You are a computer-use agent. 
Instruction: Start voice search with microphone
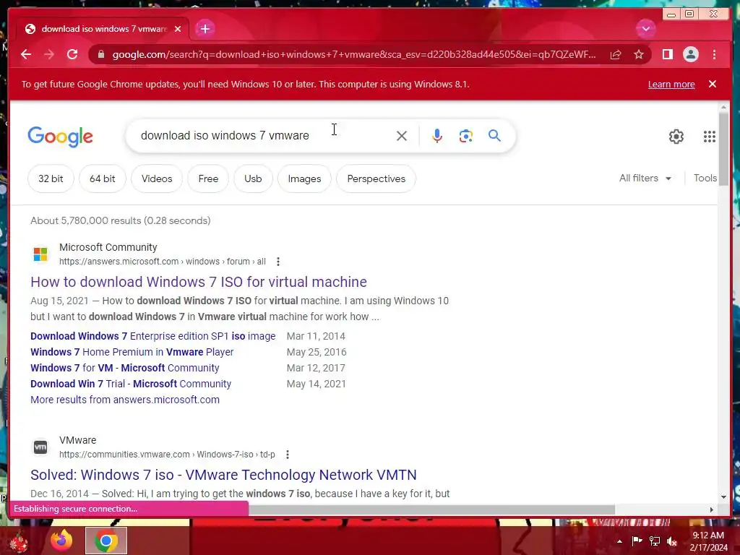[x=437, y=136]
